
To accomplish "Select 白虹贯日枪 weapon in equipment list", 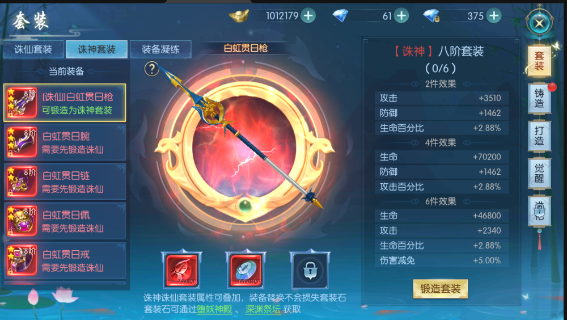I will (65, 103).
